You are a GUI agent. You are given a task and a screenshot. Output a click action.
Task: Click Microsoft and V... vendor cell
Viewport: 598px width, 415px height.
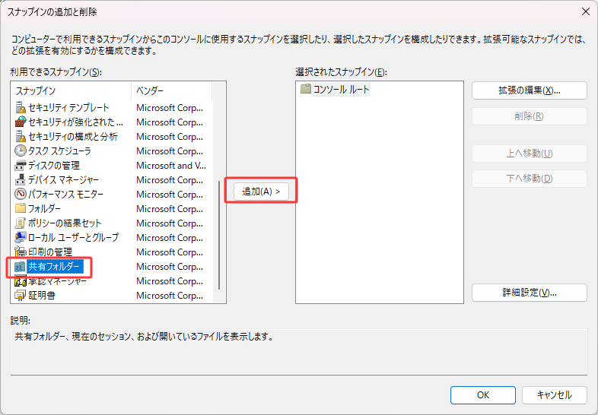171,166
